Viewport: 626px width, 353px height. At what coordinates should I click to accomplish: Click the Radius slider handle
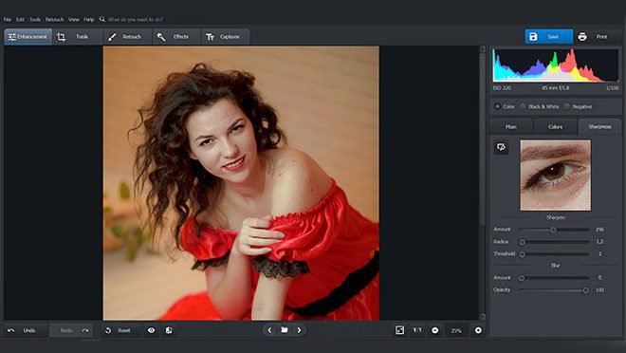522,242
